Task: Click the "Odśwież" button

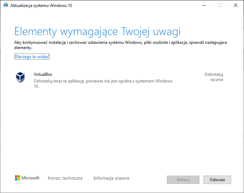Action: click(x=217, y=180)
